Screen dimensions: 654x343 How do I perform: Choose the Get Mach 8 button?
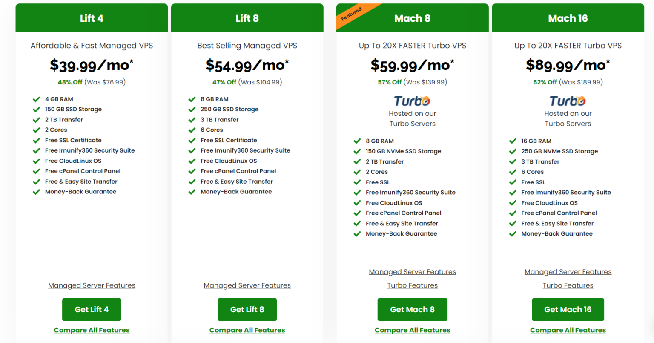coord(412,309)
